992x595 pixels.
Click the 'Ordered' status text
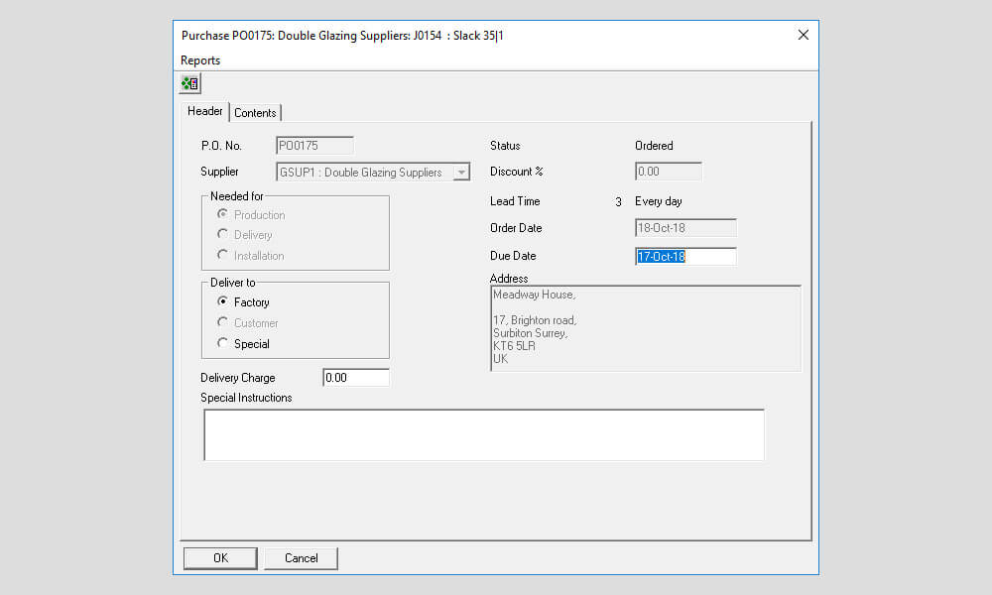coord(654,146)
